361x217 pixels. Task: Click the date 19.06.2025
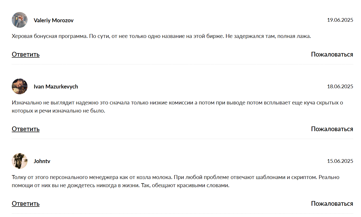coord(340,20)
